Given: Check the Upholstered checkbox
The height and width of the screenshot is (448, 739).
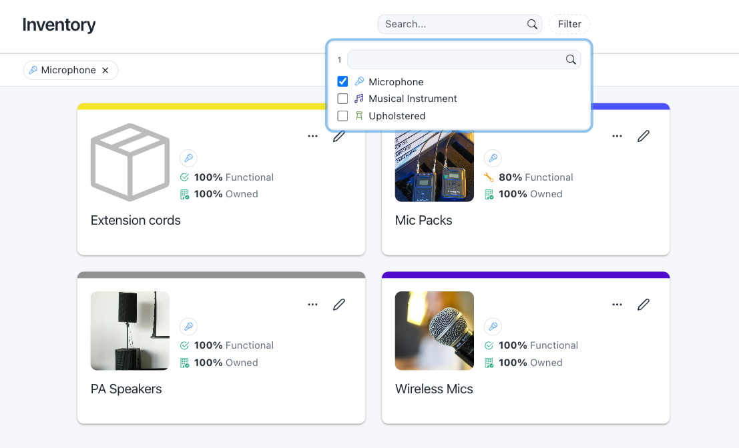Looking at the screenshot, I should pos(342,116).
